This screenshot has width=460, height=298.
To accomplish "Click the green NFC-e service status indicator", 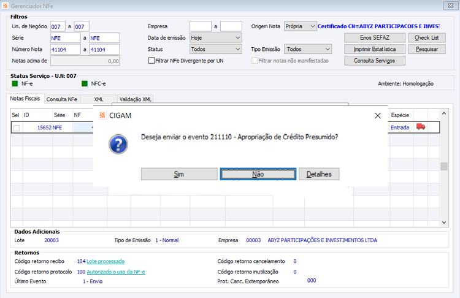I will tap(85, 83).
